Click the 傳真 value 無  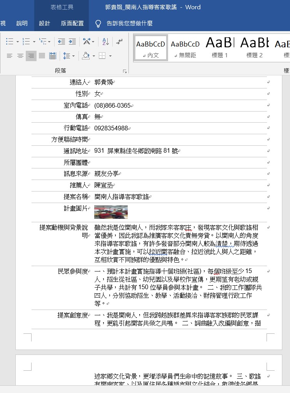(97, 117)
